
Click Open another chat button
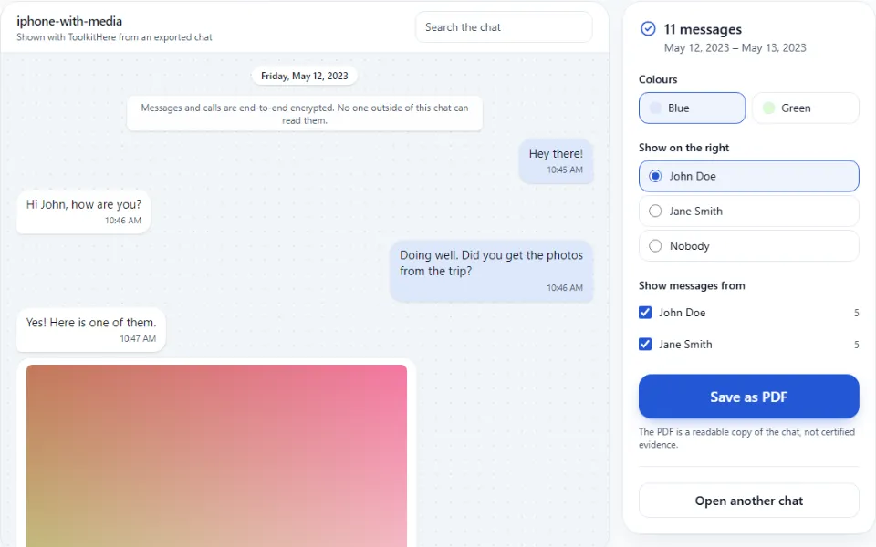pyautogui.click(x=748, y=501)
